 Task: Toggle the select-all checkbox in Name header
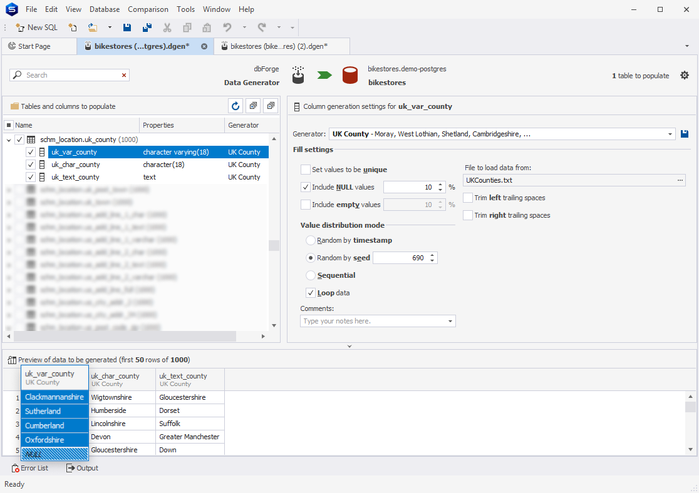pyautogui.click(x=9, y=125)
